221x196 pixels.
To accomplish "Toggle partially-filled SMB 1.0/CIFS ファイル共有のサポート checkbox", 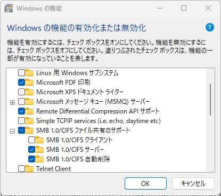I will (21, 130).
